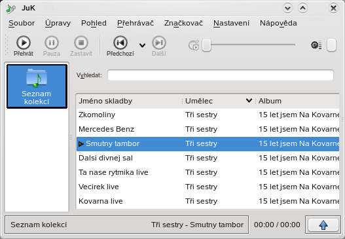Open the Nastavení menu
The image size is (345, 239).
[x=231, y=23]
